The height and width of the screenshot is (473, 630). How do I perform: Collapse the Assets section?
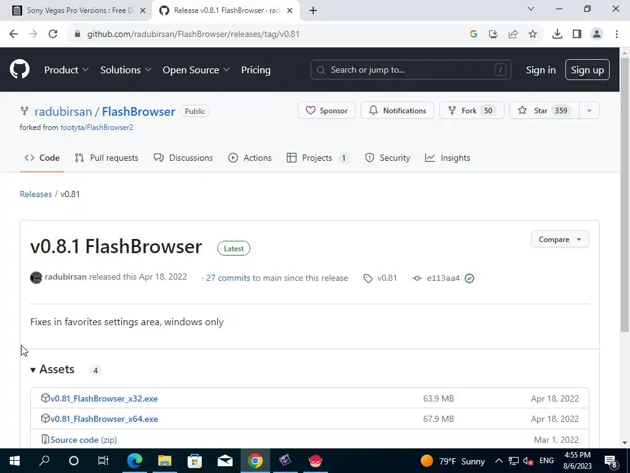53,370
